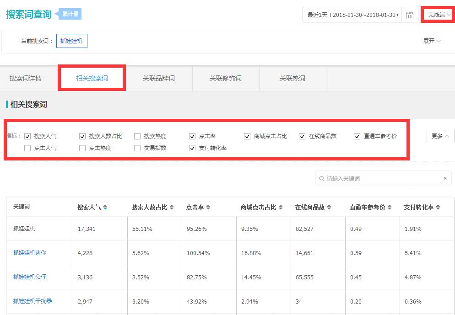The width and height of the screenshot is (455, 315).
Task: Sort by 支付转化率 column sort icon
Action: [437, 207]
